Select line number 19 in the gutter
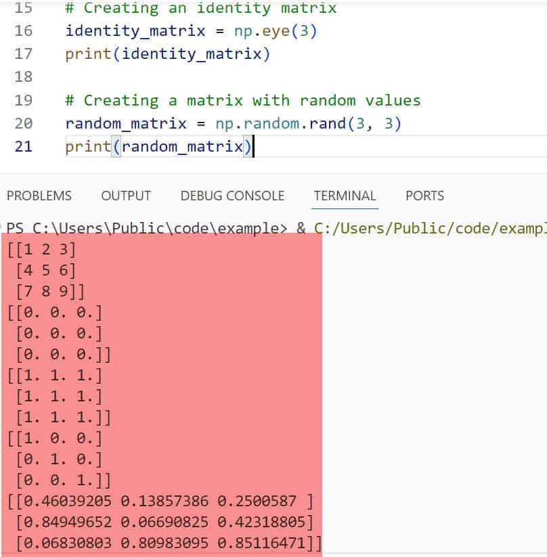The image size is (547, 557). (23, 100)
